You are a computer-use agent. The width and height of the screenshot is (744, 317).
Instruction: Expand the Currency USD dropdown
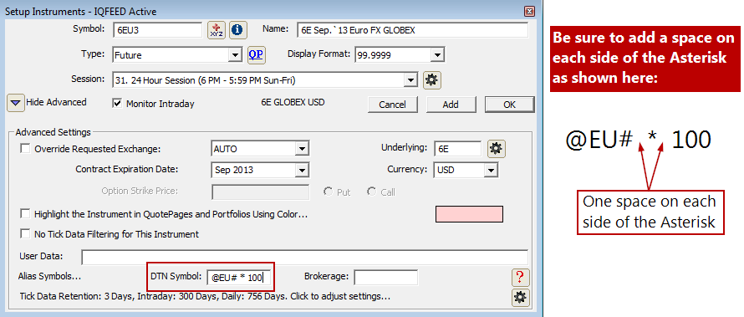click(x=466, y=170)
